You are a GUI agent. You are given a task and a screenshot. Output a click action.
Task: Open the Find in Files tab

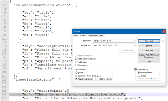pos(93,35)
